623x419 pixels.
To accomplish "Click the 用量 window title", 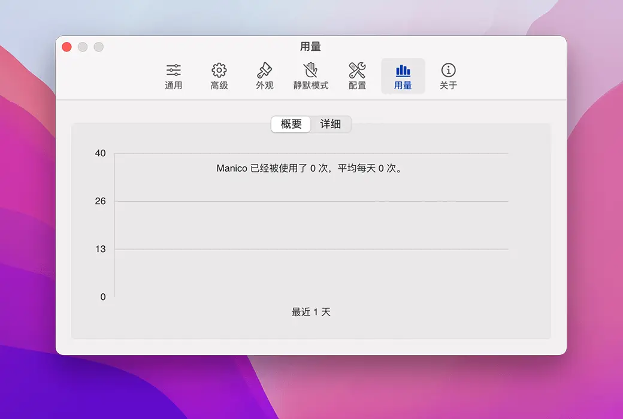I will pos(310,47).
